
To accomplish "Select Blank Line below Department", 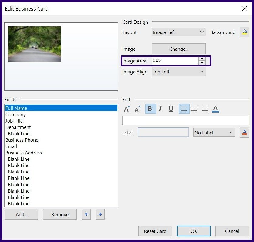I will click(x=61, y=133).
